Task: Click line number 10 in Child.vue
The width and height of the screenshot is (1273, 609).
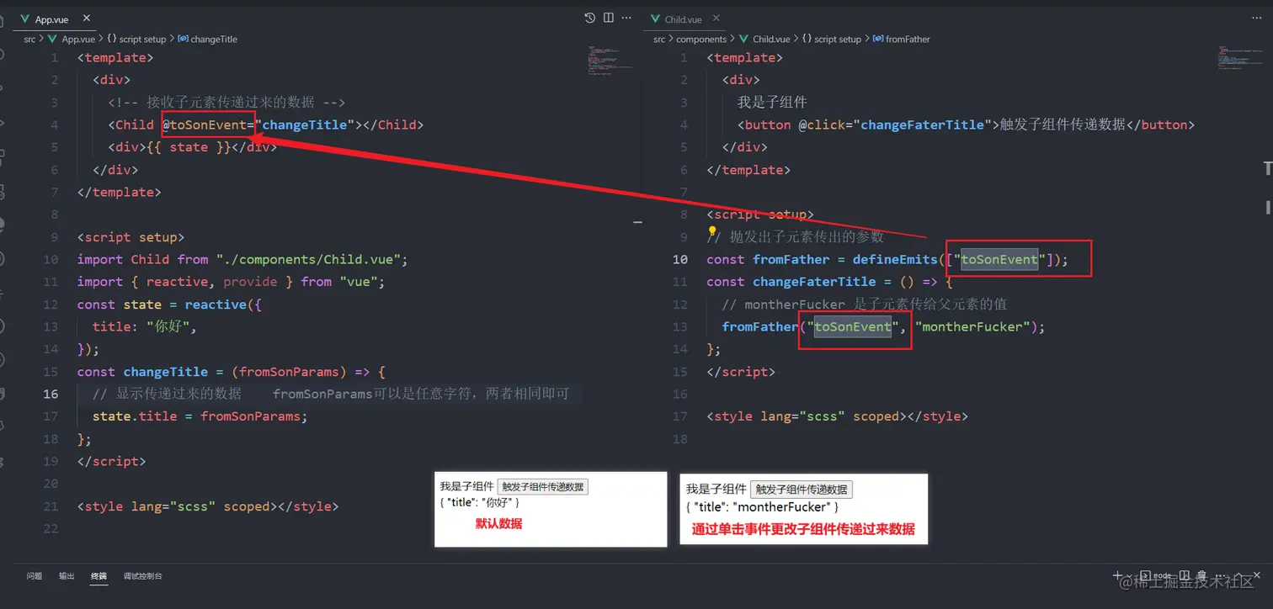Action: (680, 259)
